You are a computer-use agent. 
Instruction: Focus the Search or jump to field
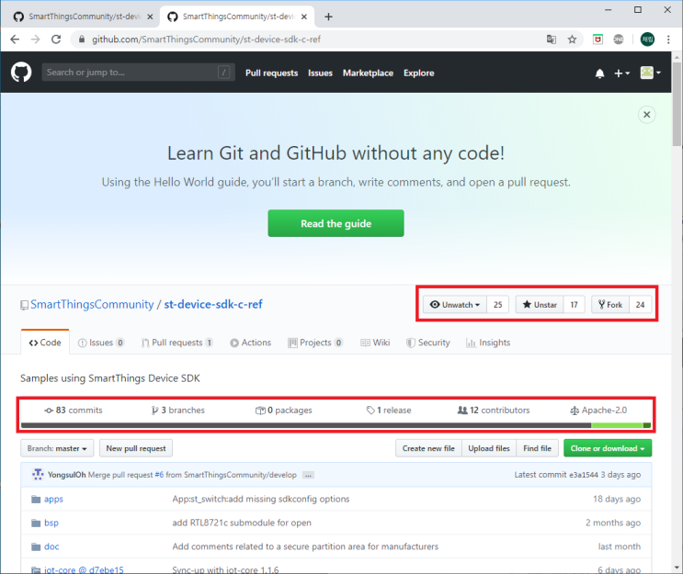coord(129,73)
